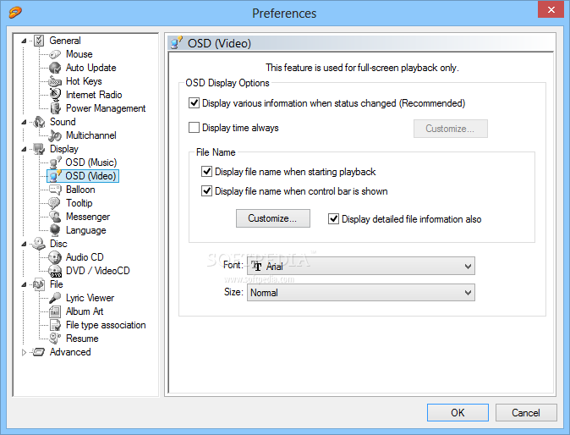Image resolution: width=570 pixels, height=435 pixels.
Task: Select Auto Update tree label
Action: (x=90, y=68)
